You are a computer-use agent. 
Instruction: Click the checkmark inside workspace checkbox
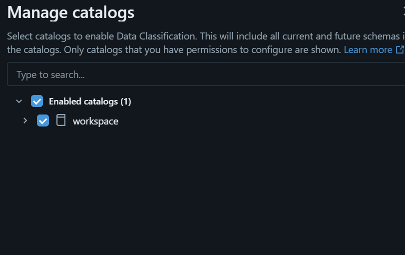click(43, 120)
